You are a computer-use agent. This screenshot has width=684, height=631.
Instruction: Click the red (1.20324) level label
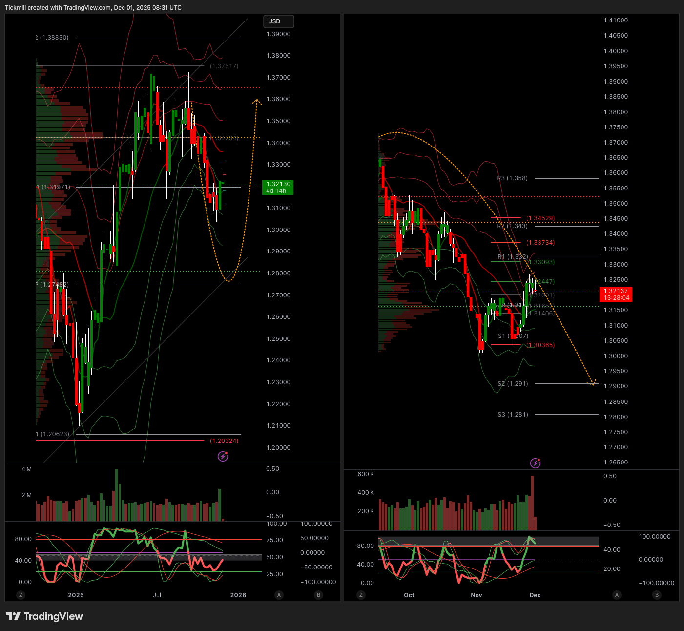(x=224, y=441)
